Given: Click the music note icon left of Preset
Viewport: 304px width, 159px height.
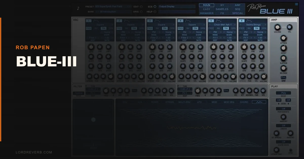Looking at the screenshot, I should [x=78, y=8].
